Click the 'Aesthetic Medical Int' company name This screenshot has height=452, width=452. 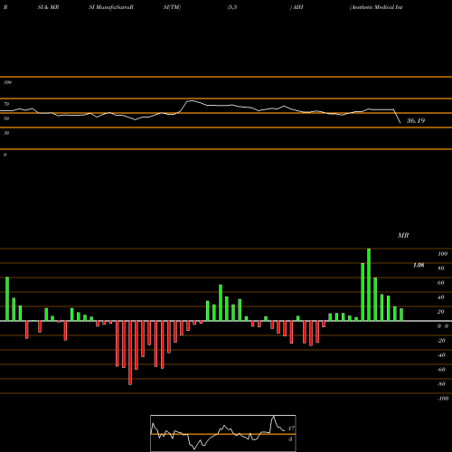pos(376,7)
